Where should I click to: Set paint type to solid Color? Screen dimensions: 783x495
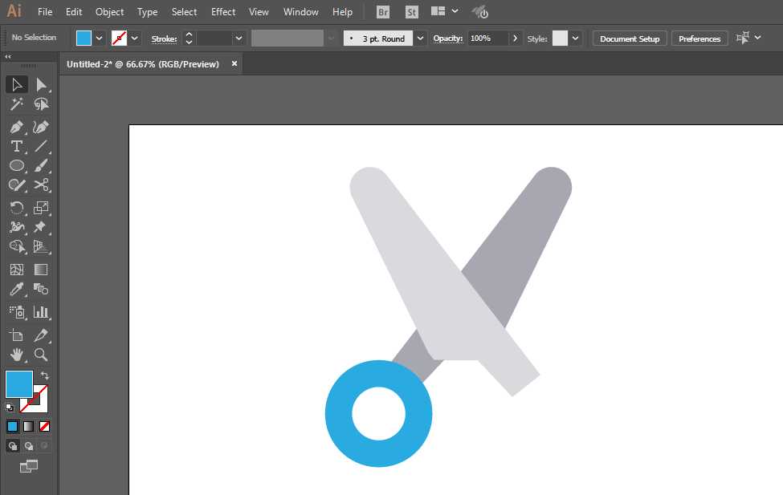13,426
